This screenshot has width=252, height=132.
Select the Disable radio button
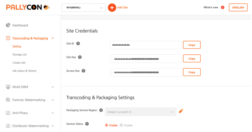[121, 125]
